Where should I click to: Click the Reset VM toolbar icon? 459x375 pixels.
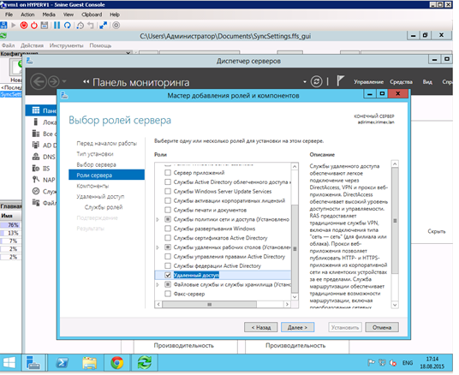pos(68,26)
